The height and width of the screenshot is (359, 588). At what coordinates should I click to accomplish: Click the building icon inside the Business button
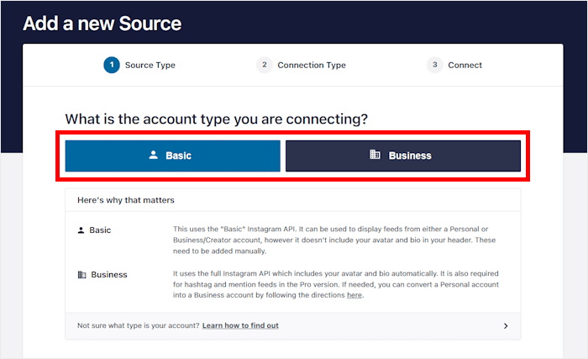[375, 156]
